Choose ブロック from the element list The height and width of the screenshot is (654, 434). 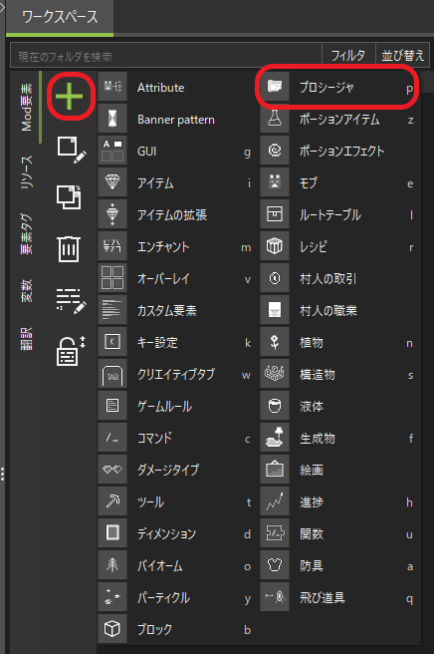pyautogui.click(x=175, y=629)
